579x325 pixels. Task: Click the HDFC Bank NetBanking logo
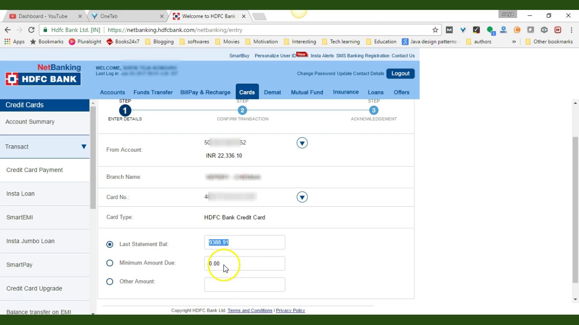coord(43,74)
